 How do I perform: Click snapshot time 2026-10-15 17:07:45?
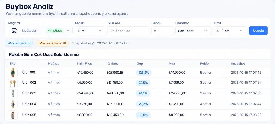(x=246, y=72)
